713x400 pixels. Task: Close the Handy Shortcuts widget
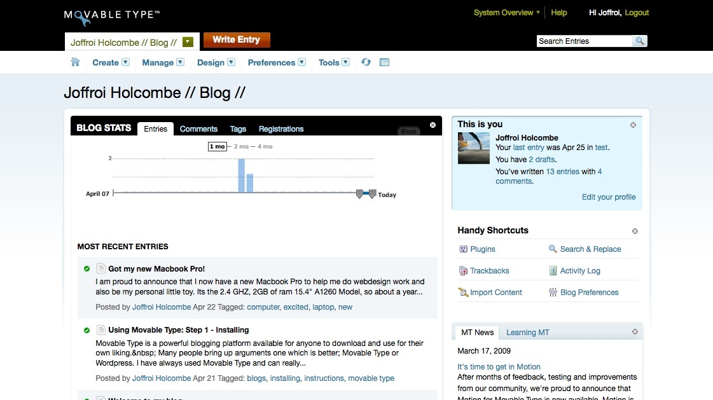pos(635,231)
